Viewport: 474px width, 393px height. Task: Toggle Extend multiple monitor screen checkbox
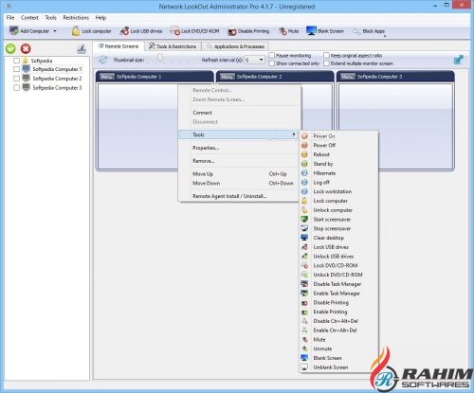326,63
